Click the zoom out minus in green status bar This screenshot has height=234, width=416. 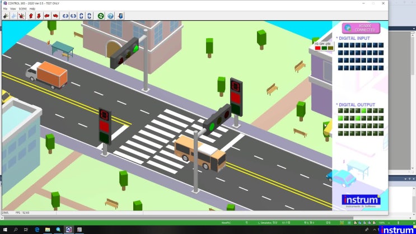coord(389,223)
